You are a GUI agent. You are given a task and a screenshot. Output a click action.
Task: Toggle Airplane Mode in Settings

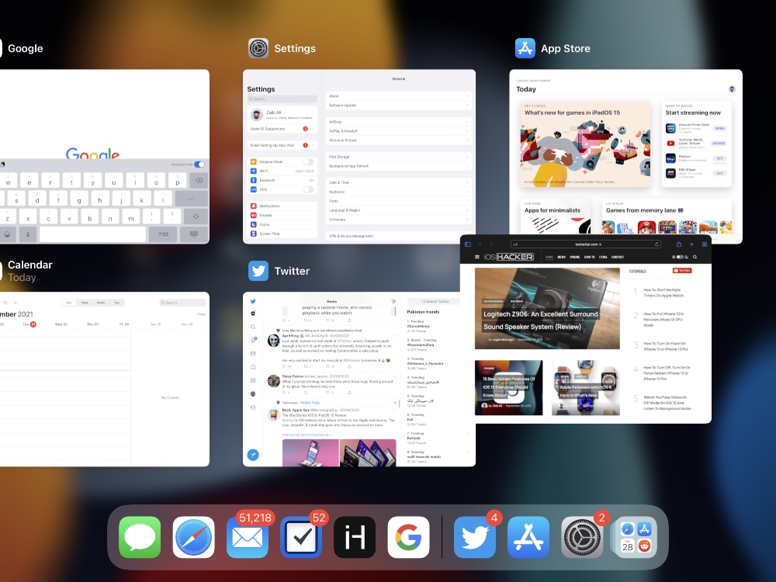click(308, 162)
